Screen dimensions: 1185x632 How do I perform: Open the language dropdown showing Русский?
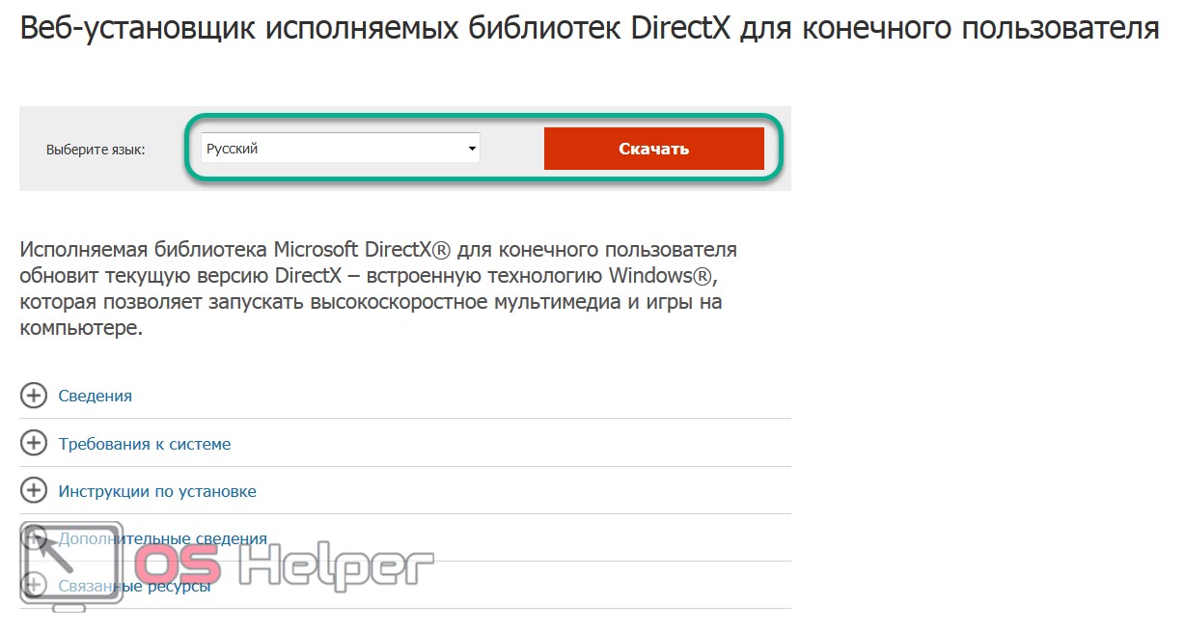(x=340, y=149)
